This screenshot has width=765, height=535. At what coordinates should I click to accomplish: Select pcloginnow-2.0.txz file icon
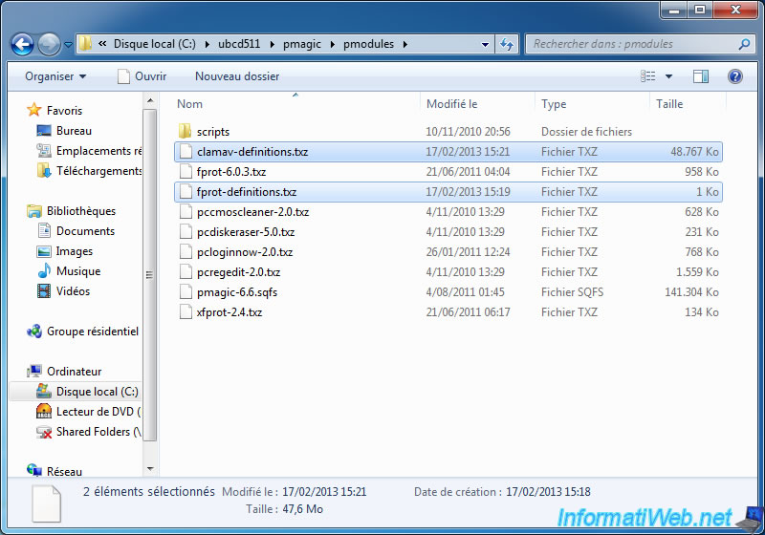tap(186, 251)
